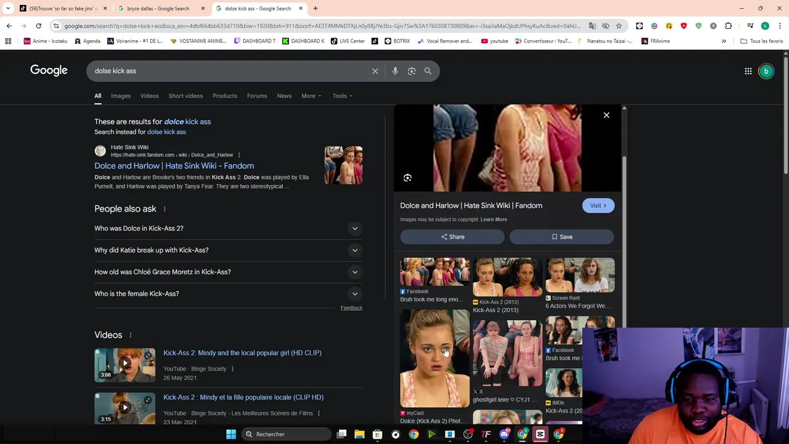Open People also ask options menu
The image size is (789, 444).
(165, 209)
